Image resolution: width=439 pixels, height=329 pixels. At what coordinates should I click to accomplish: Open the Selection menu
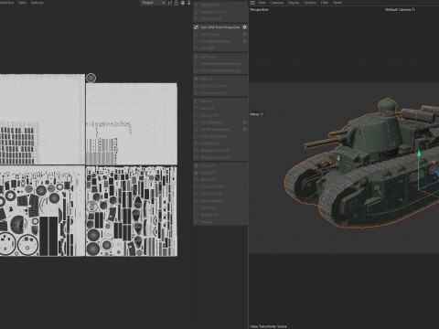tap(6, 3)
